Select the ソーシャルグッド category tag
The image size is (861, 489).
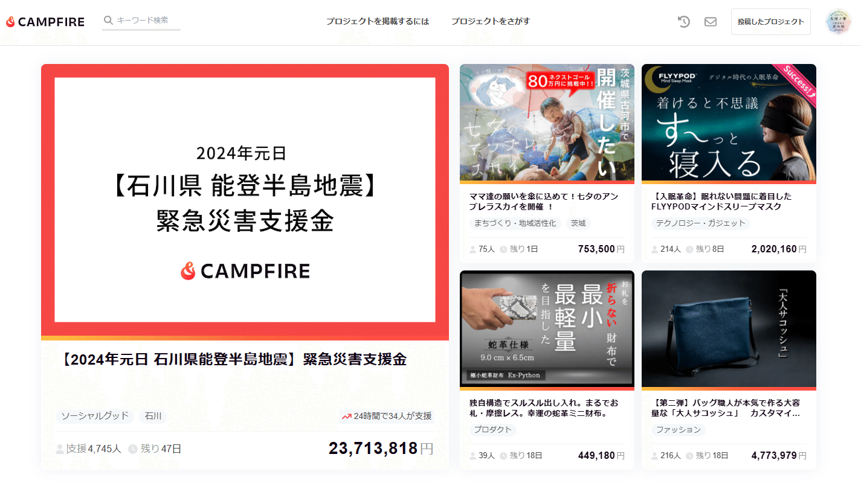[95, 416]
